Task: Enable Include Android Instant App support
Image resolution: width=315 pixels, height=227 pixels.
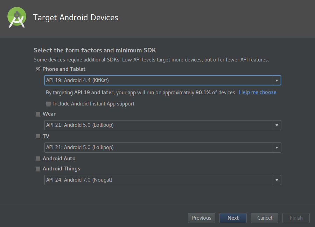Action: pos(48,104)
